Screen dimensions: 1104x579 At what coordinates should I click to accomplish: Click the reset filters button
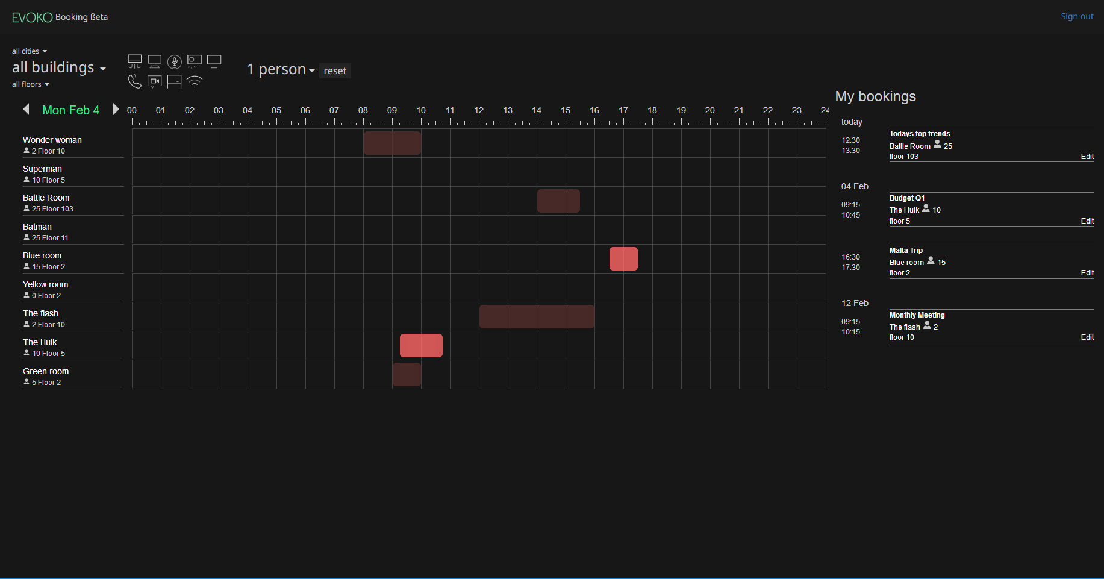pos(335,71)
